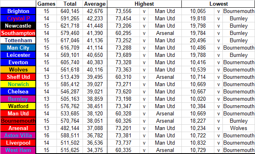The width and height of the screenshot is (255, 154).
Task: Select the yellow Norwich team cell
Action: pyautogui.click(x=18, y=84)
